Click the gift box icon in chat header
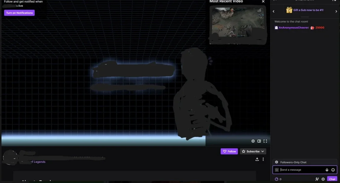The image size is (340, 183). (289, 10)
